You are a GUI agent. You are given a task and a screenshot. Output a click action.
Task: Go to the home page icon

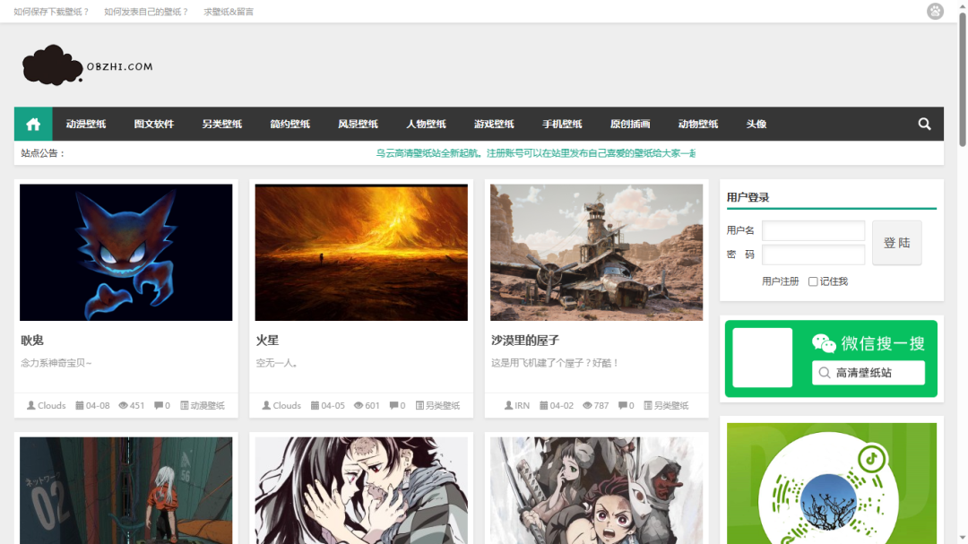(x=33, y=124)
